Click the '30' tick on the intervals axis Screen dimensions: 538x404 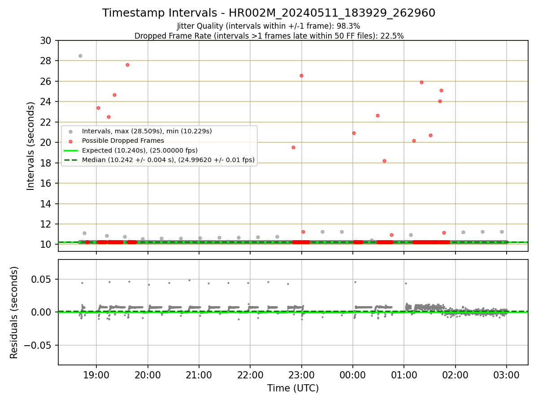coord(45,40)
